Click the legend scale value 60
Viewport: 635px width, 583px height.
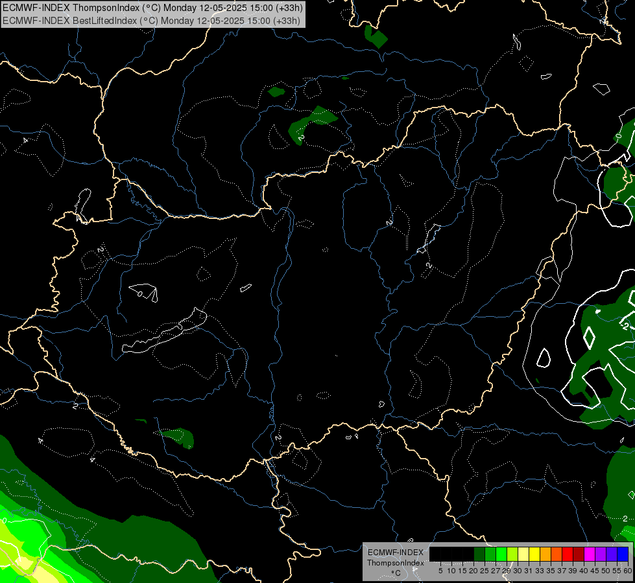click(x=628, y=571)
